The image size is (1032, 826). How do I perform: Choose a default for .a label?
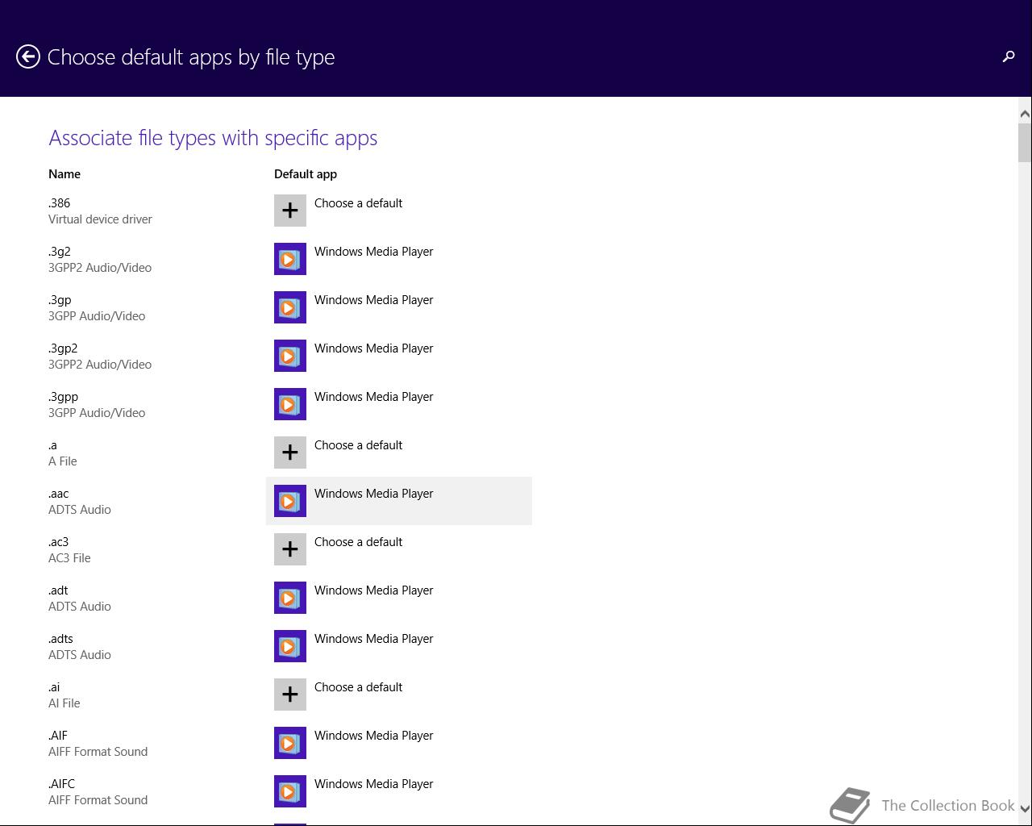[x=358, y=445]
